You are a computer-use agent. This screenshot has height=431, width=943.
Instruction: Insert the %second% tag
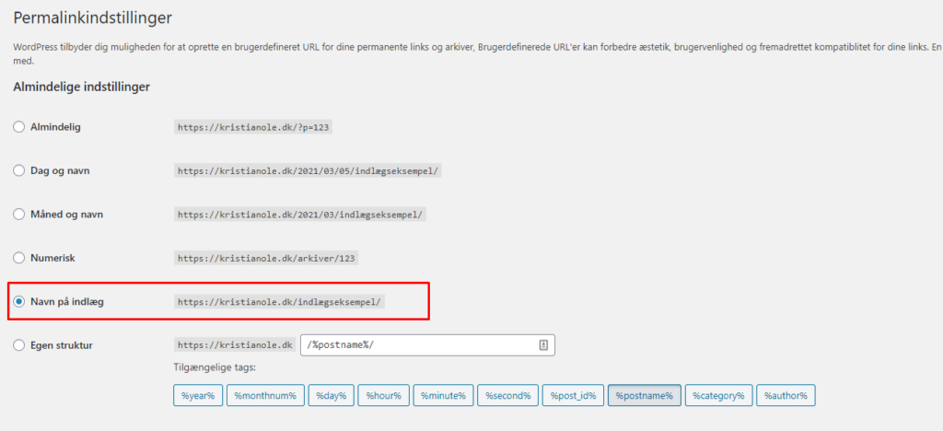tap(507, 395)
